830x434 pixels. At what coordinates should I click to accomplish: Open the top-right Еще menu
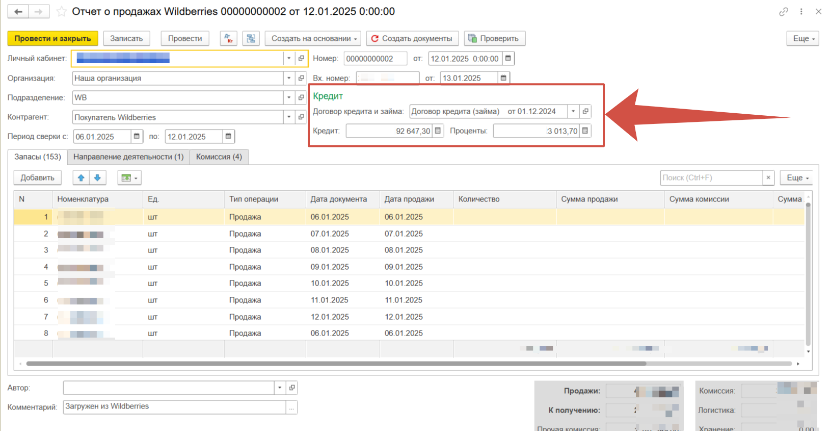(x=803, y=38)
